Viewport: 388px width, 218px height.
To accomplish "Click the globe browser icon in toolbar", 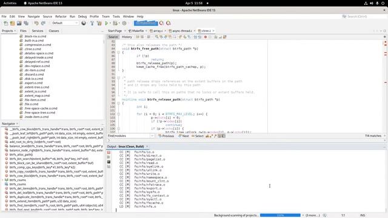I will pos(84,23).
